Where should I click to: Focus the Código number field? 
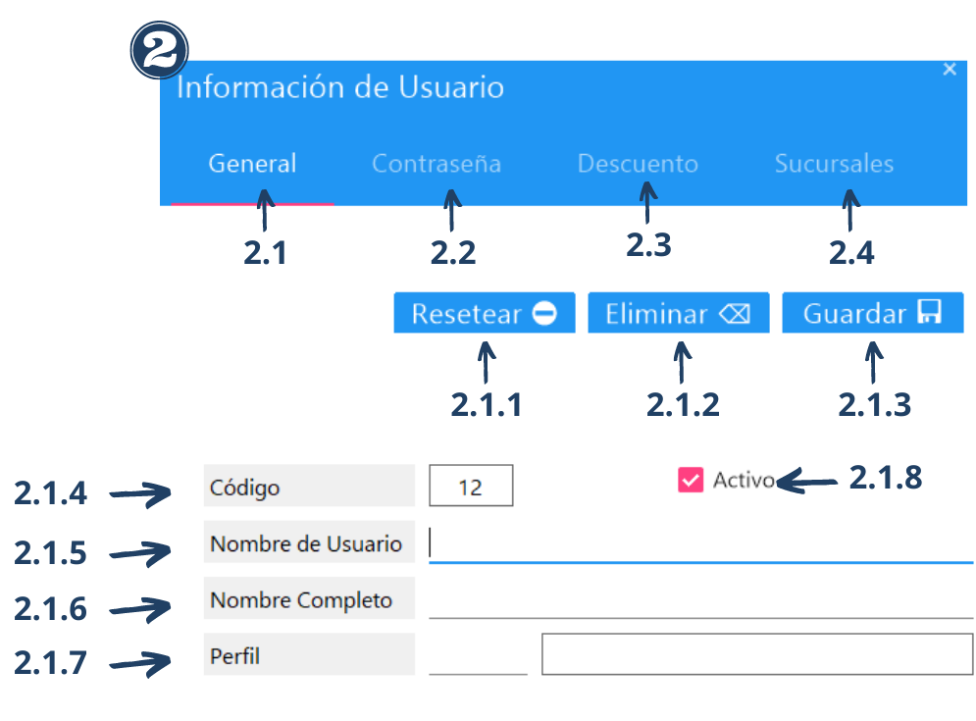[471, 487]
